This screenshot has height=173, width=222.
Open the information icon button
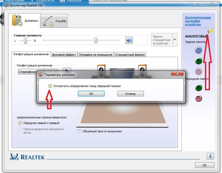210,156
